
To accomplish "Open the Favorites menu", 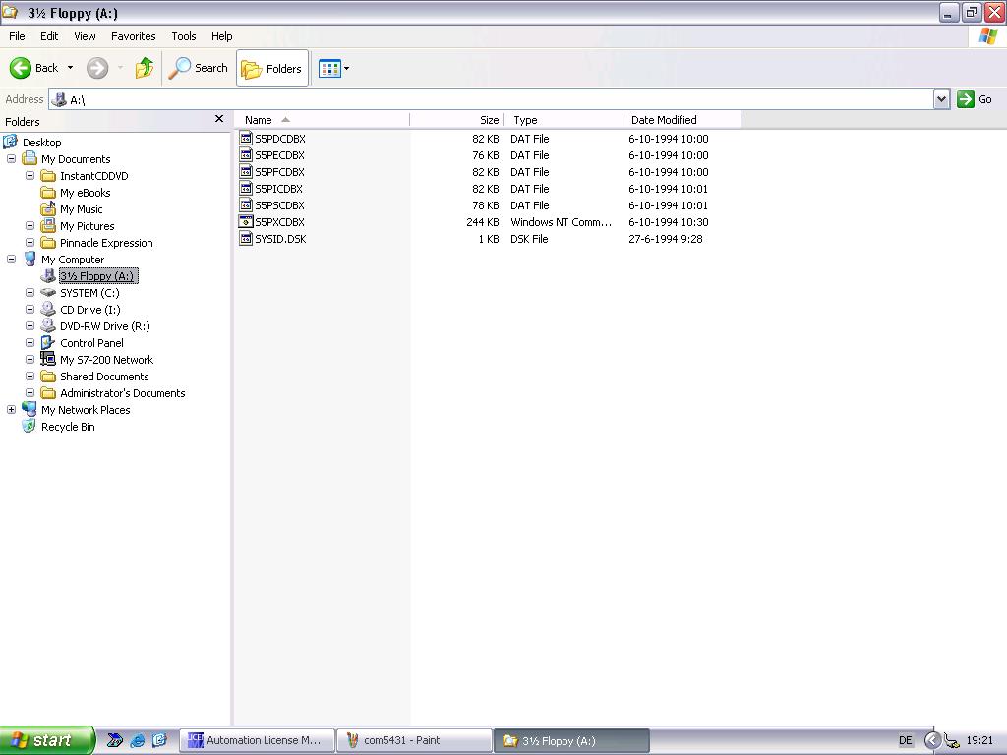I will tap(133, 36).
